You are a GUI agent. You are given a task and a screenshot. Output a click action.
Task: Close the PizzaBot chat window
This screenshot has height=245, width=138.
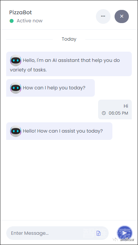click(122, 16)
